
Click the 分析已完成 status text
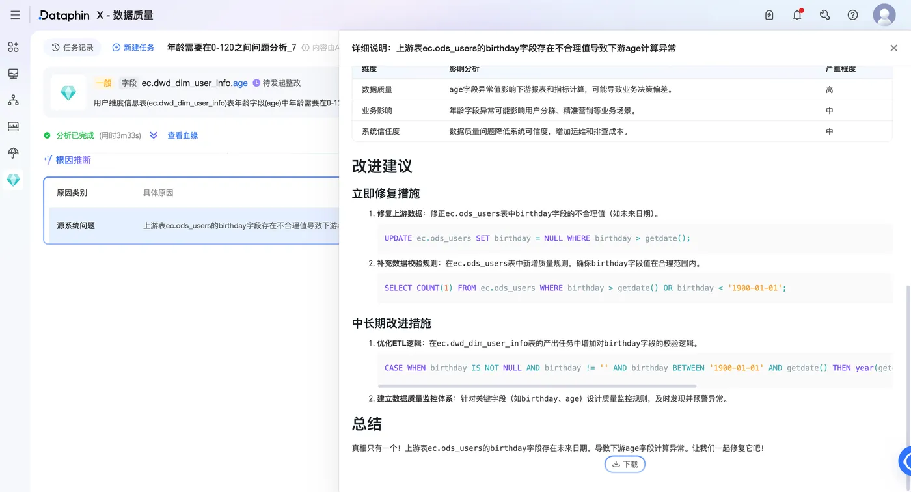coord(75,135)
